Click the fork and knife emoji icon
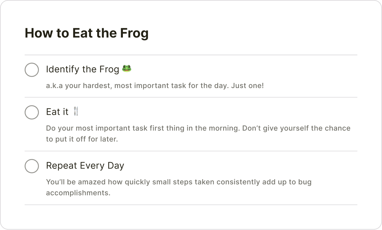Image resolution: width=382 pixels, height=230 pixels. coord(77,111)
